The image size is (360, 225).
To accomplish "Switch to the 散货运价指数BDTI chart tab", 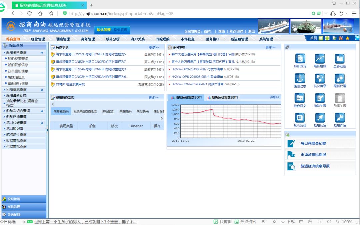I will [222, 97].
